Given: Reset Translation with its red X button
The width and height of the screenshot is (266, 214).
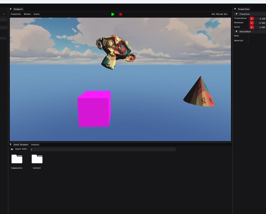Looking at the screenshot, I should coord(251,19).
